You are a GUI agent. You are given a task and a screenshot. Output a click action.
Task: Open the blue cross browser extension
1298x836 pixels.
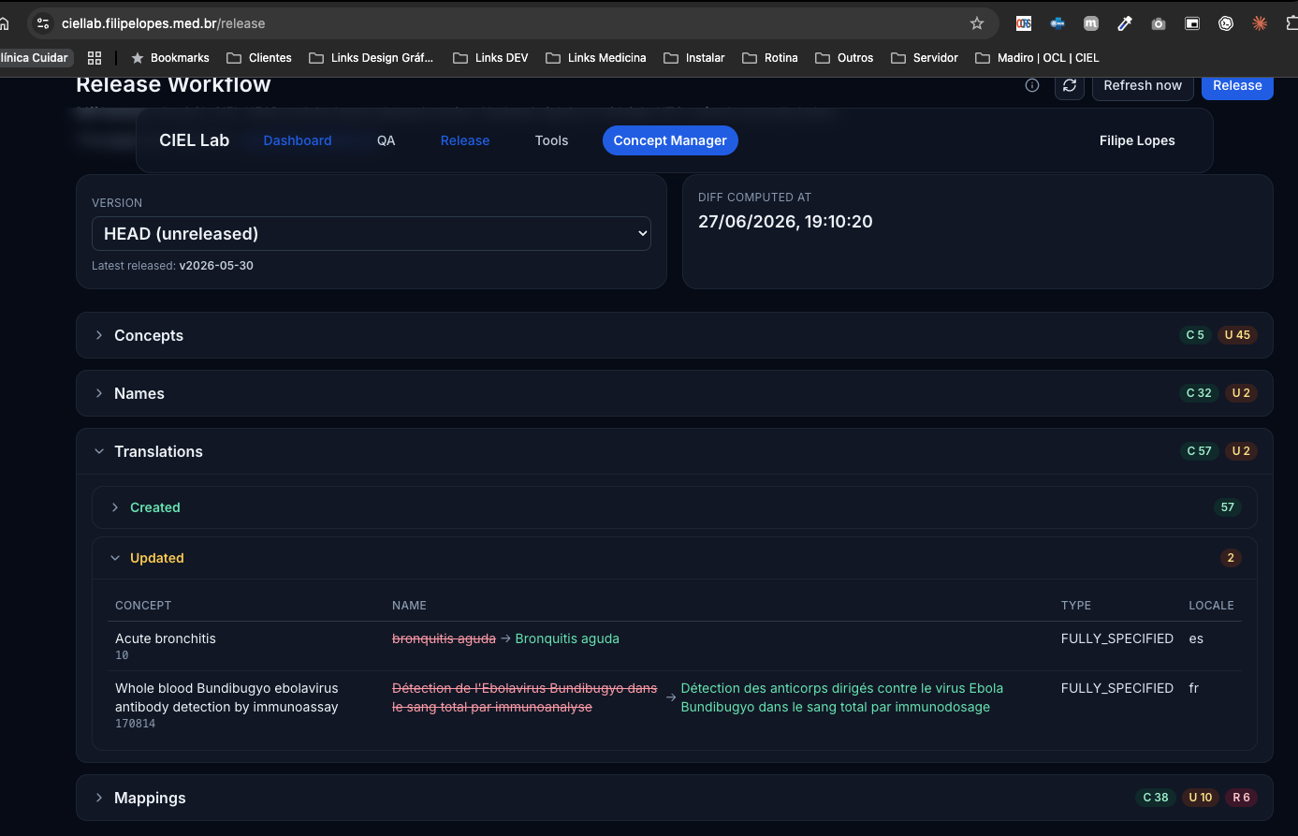(1057, 23)
